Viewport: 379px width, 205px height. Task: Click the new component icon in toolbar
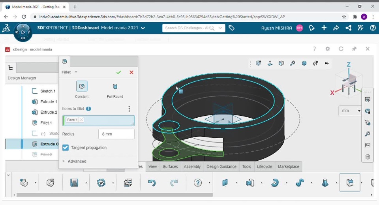[24, 183]
